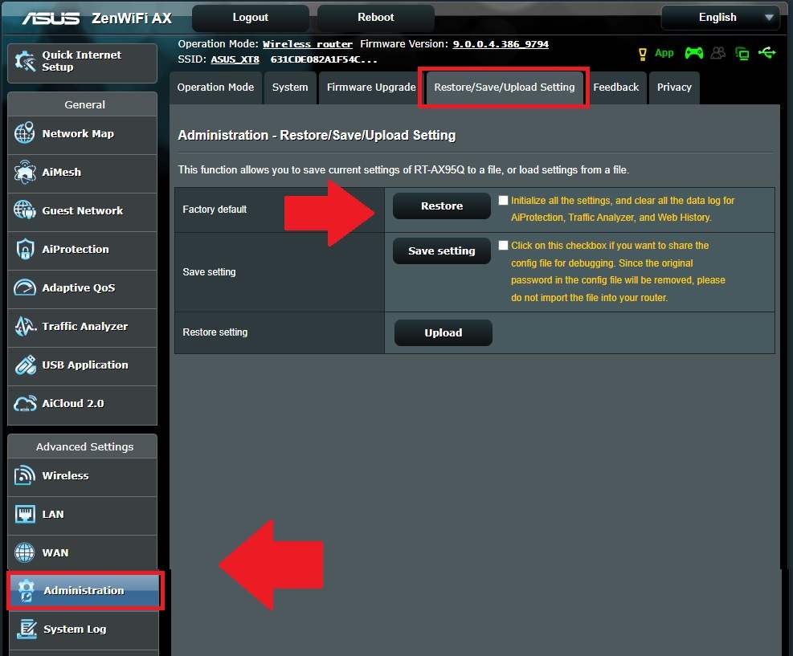Viewport: 793px width, 656px height.
Task: Click firmware version 9.0.0.4.386_9794 link
Action: click(x=501, y=44)
